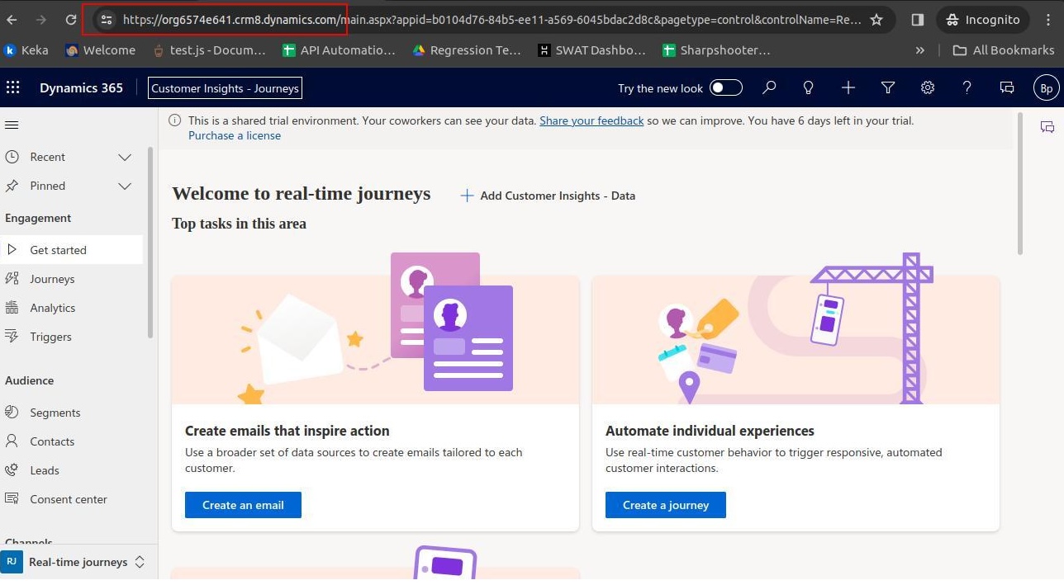This screenshot has width=1064, height=585.
Task: Open Journeys in the sidebar
Action: [72, 279]
